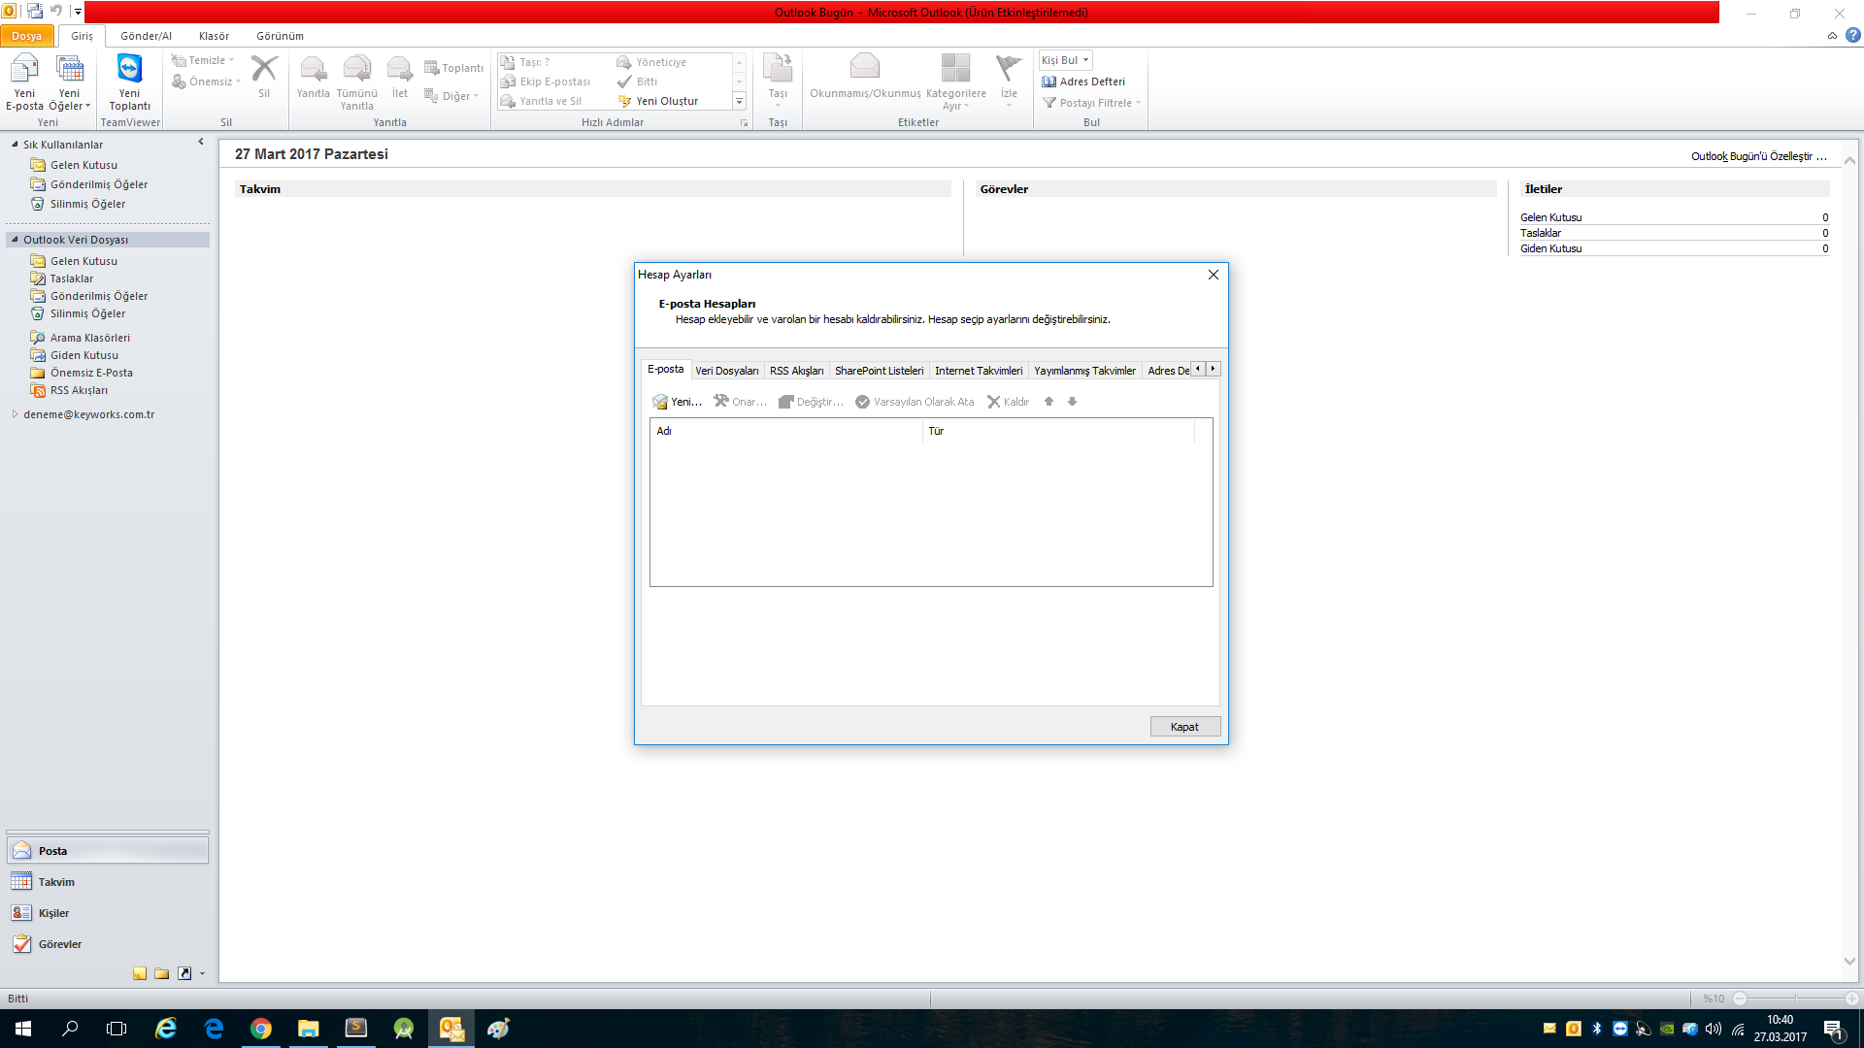Start a TeamViewer Yeni Toplantı
This screenshot has height=1048, width=1864.
tap(129, 82)
